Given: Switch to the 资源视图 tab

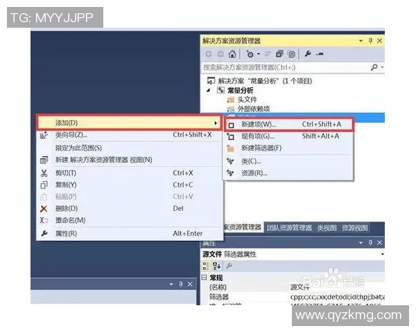Looking at the screenshot, I should [x=355, y=228].
